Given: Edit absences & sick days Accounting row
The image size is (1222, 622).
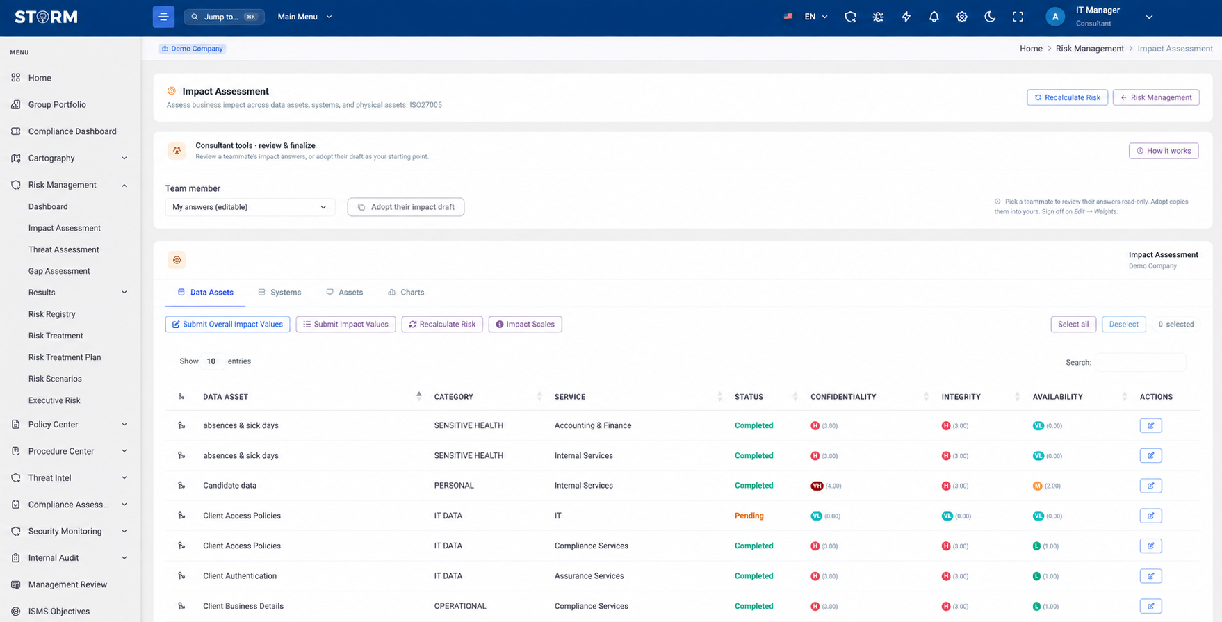Looking at the screenshot, I should point(1150,425).
